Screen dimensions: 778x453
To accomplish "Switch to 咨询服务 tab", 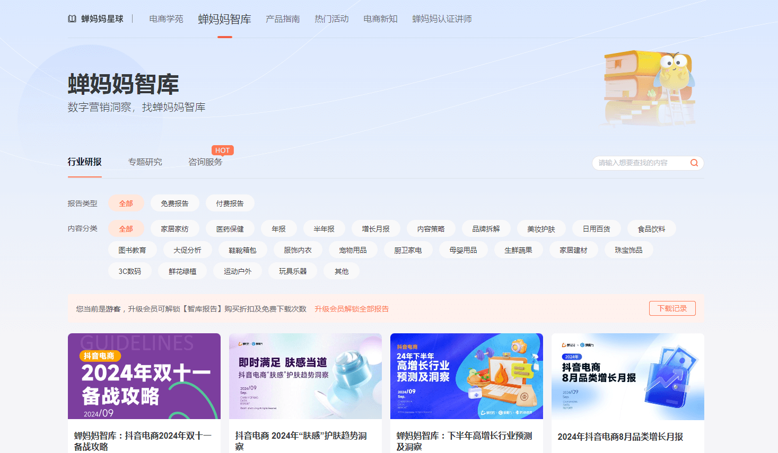I will (x=205, y=162).
